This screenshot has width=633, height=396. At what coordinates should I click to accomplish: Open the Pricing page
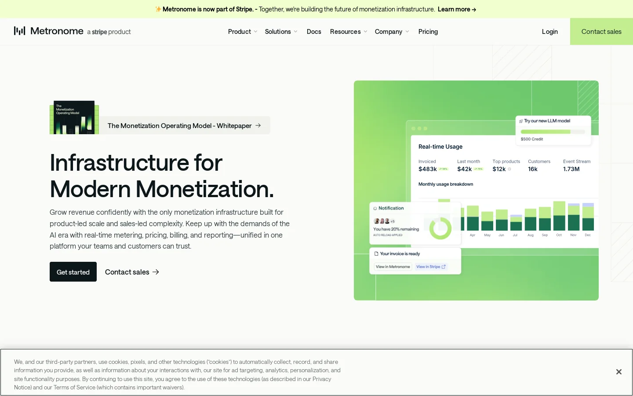[x=428, y=32]
